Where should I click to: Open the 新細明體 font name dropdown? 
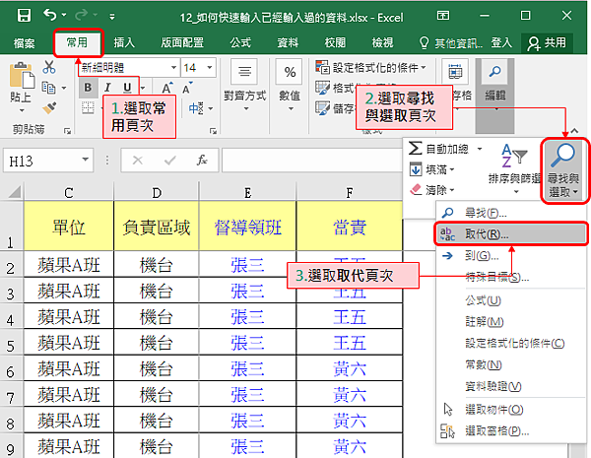click(173, 68)
